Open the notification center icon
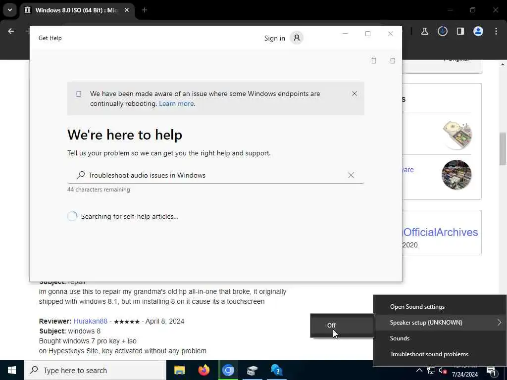The height and width of the screenshot is (380, 507). 491,371
